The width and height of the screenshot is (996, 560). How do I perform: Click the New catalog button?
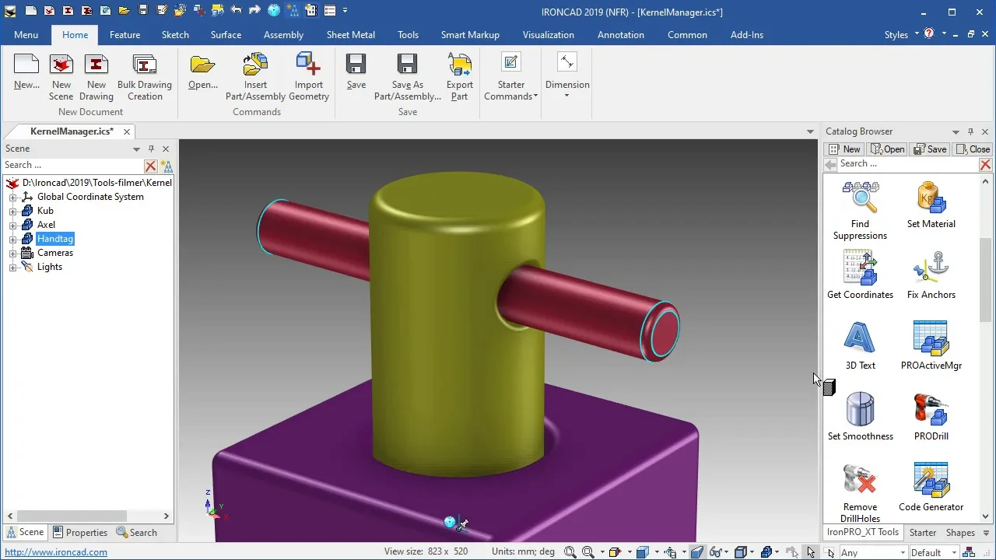coord(844,149)
